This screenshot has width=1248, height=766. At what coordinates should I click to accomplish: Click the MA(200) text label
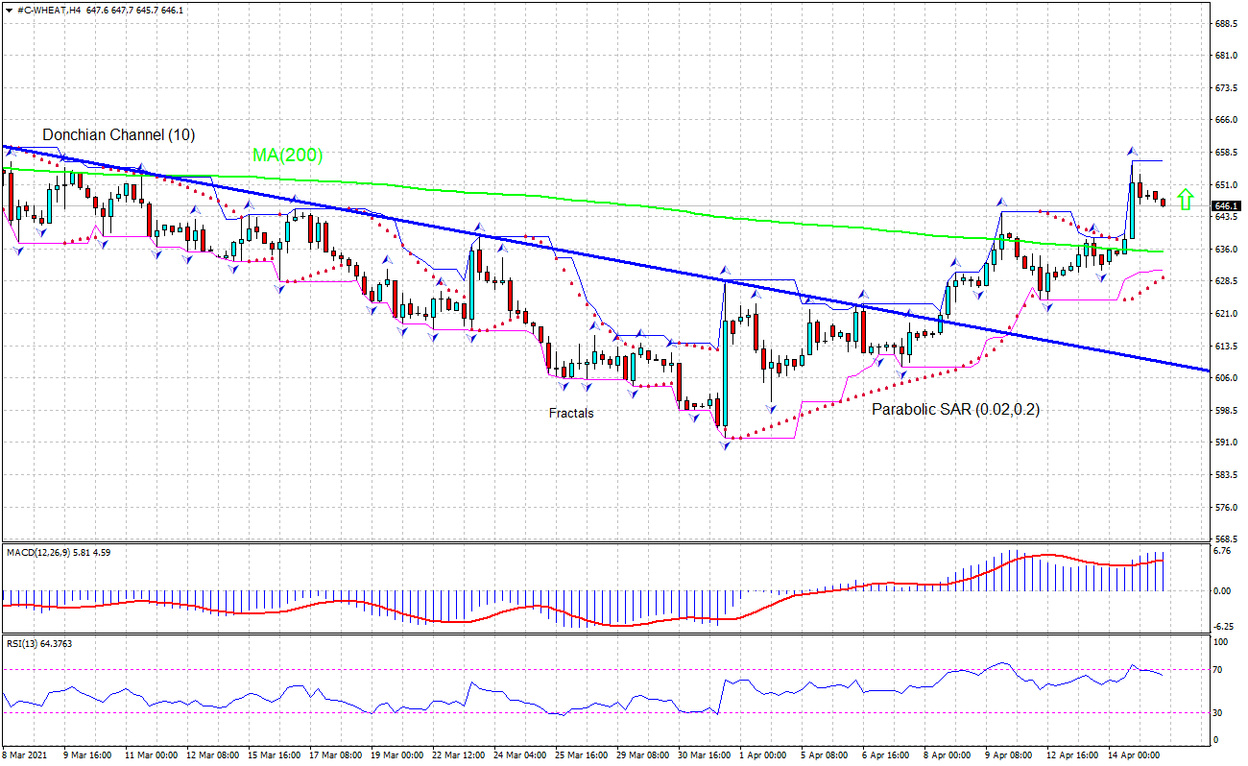click(x=287, y=156)
